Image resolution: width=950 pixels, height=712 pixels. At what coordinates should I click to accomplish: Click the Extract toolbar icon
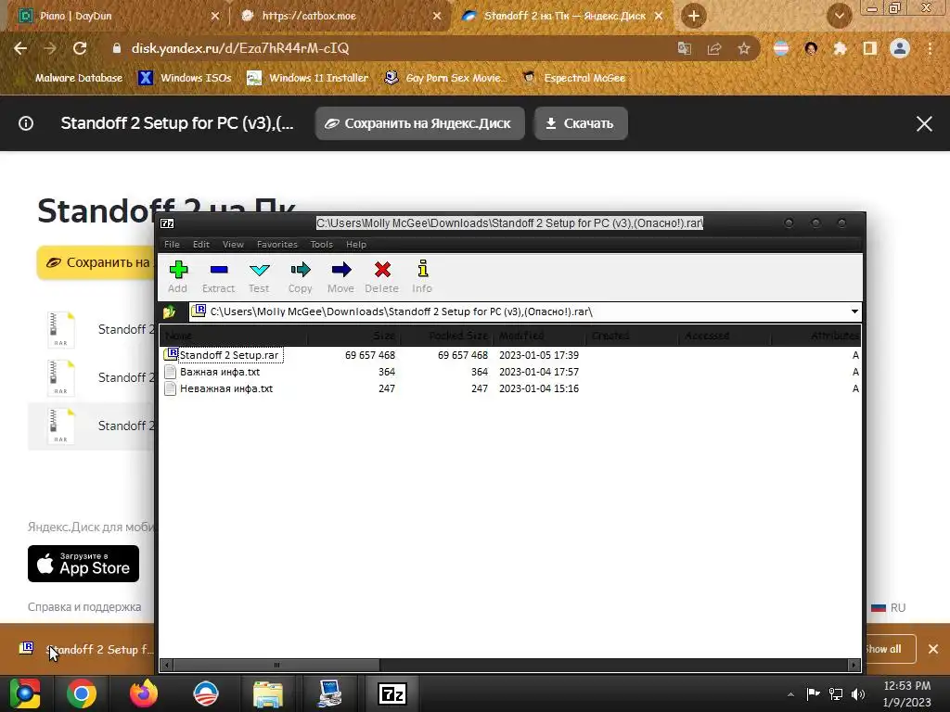point(218,277)
